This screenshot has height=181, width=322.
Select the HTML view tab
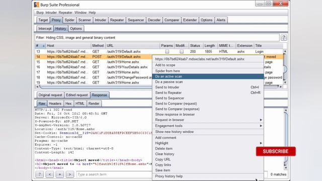[x=79, y=104]
